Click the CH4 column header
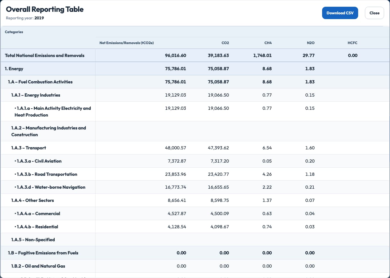 268,43
